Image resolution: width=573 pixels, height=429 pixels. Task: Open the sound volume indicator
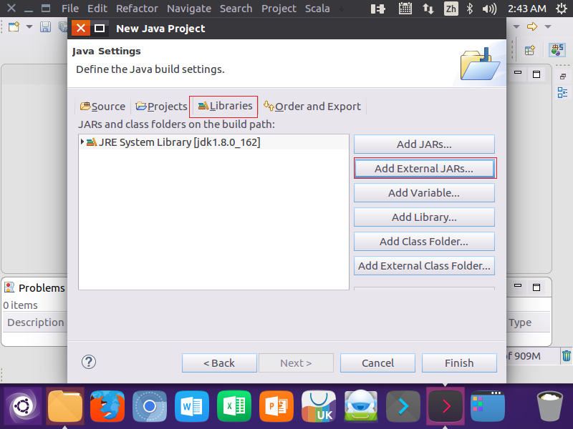click(x=489, y=9)
